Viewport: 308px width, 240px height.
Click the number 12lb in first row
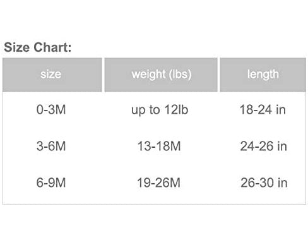[x=176, y=110]
